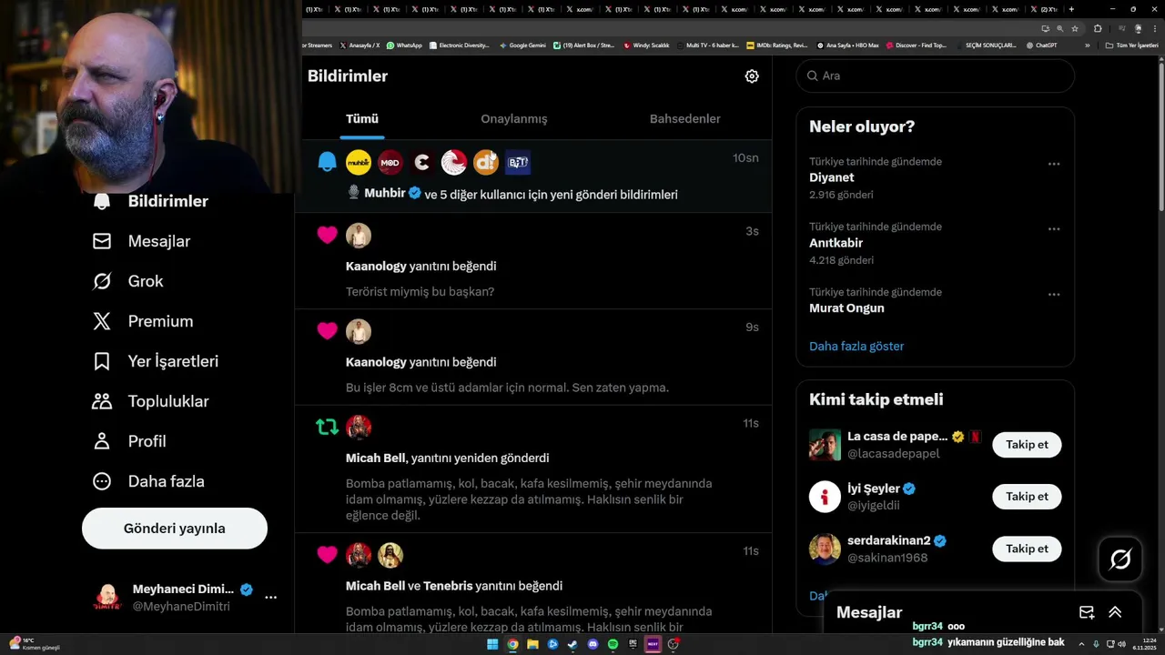This screenshot has height=655, width=1165.
Task: Open Mesajlar envelope in sidebar
Action: click(x=102, y=241)
